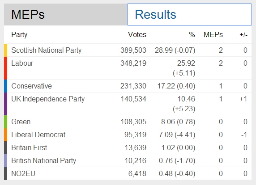Viewport: 256px width, 185px height.
Task: Click the Conservative blue color bar
Action: tap(5, 86)
